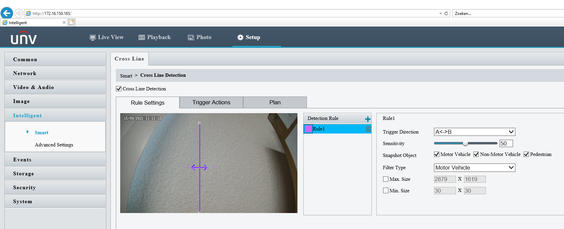The image size is (564, 229).
Task: Click the Sensitivity slider handle
Action: pos(465,143)
